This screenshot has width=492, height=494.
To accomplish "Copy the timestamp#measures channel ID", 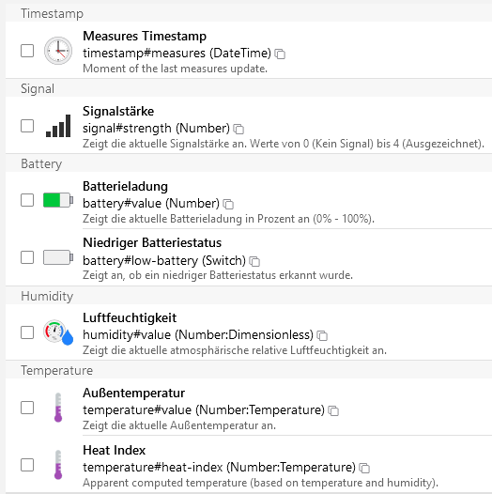I will (x=280, y=54).
